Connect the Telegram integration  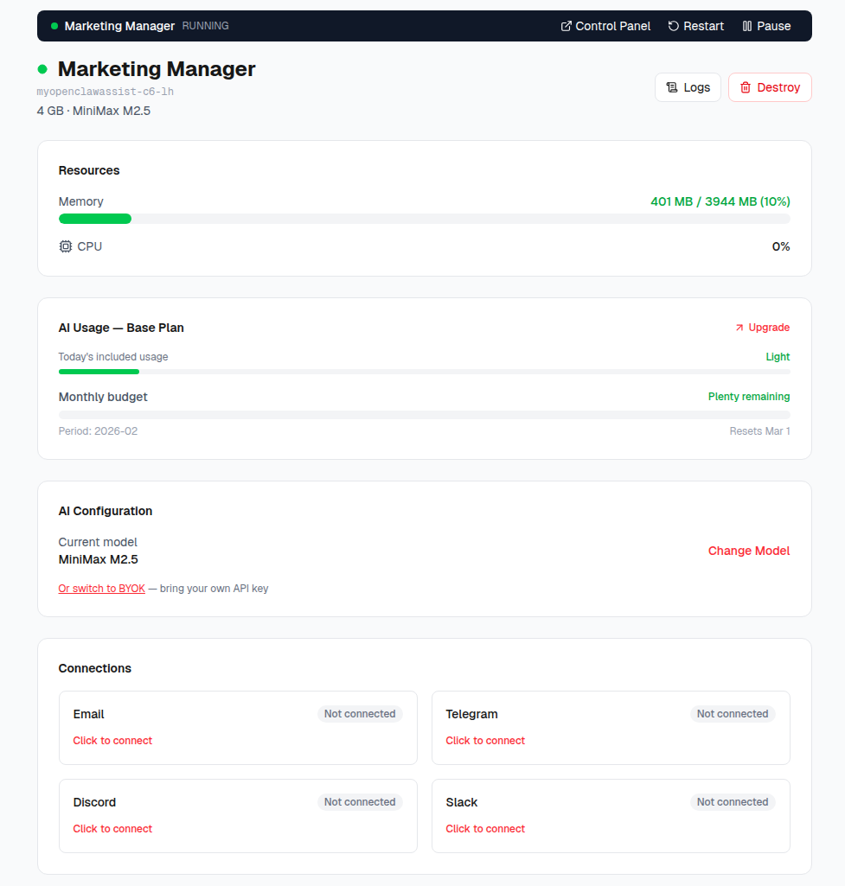[x=485, y=741]
